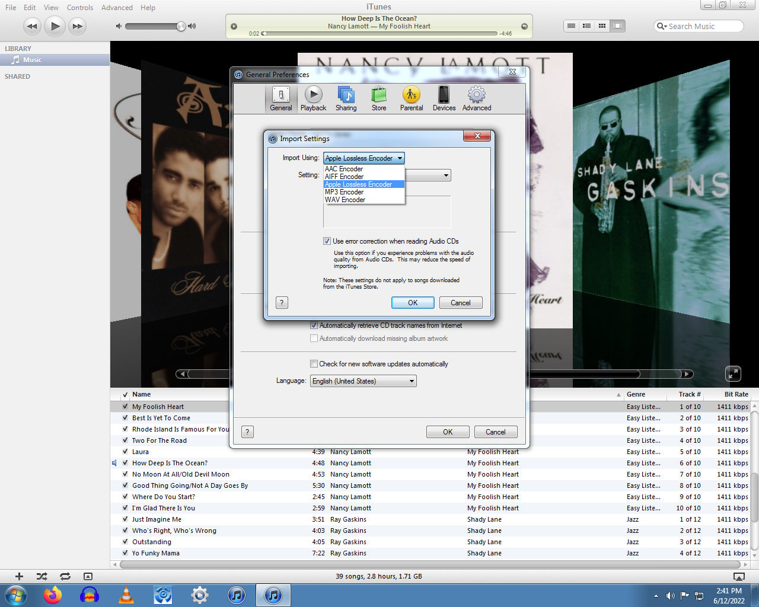This screenshot has width=759, height=607.
Task: Uncheck the Yo Funky Mama song
Action: [125, 553]
